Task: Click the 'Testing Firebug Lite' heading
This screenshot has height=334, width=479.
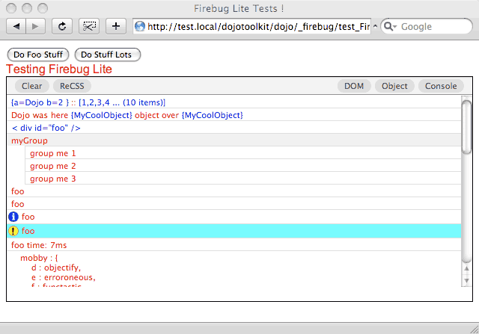Action: (59, 69)
